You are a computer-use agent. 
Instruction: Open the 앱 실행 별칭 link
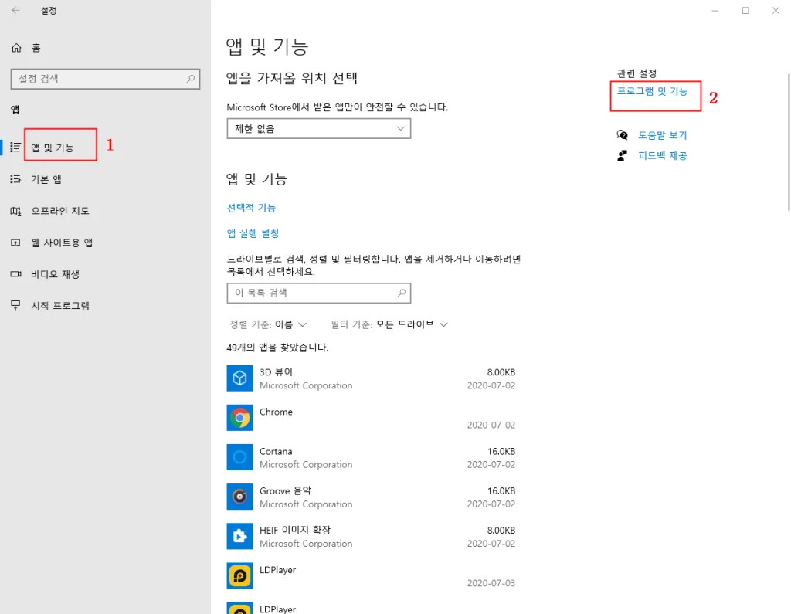pos(253,233)
